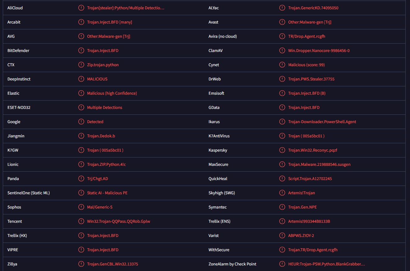Click Trojan.PWS.Stealer.37755 from DrWeb
The image size is (410, 271).
311,79
